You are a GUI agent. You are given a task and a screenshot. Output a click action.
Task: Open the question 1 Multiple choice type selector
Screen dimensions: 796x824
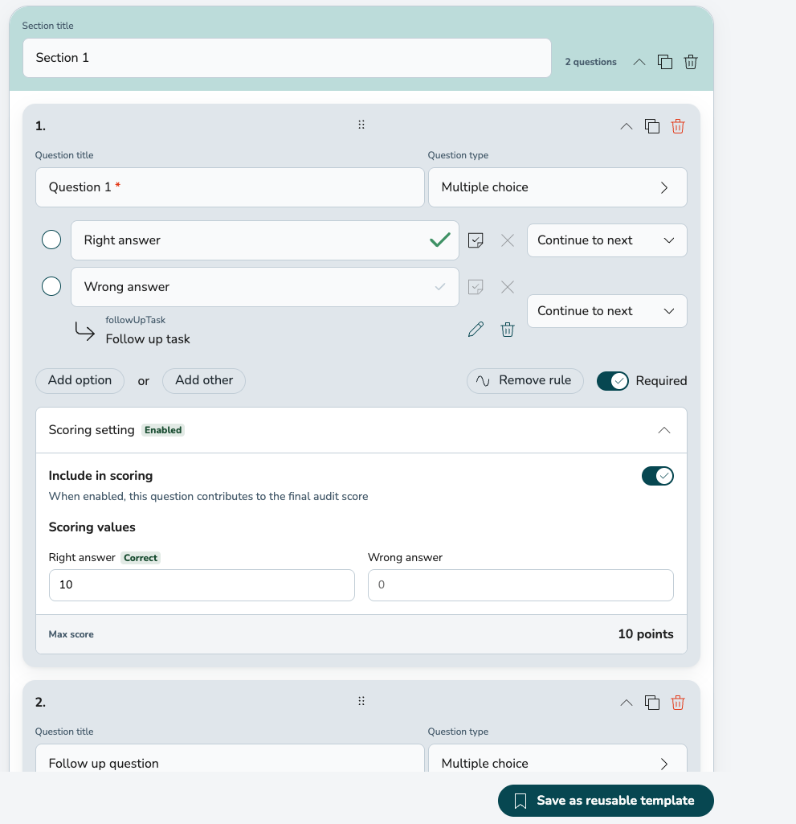[x=557, y=187]
